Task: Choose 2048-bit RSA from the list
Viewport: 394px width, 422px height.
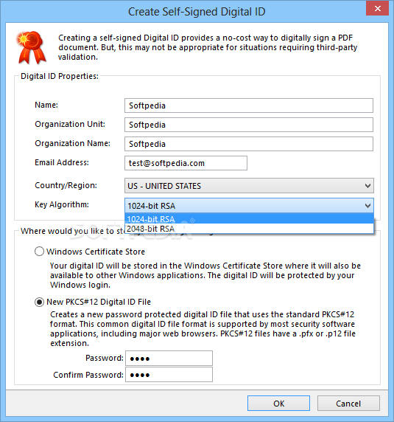Action: (x=249, y=229)
